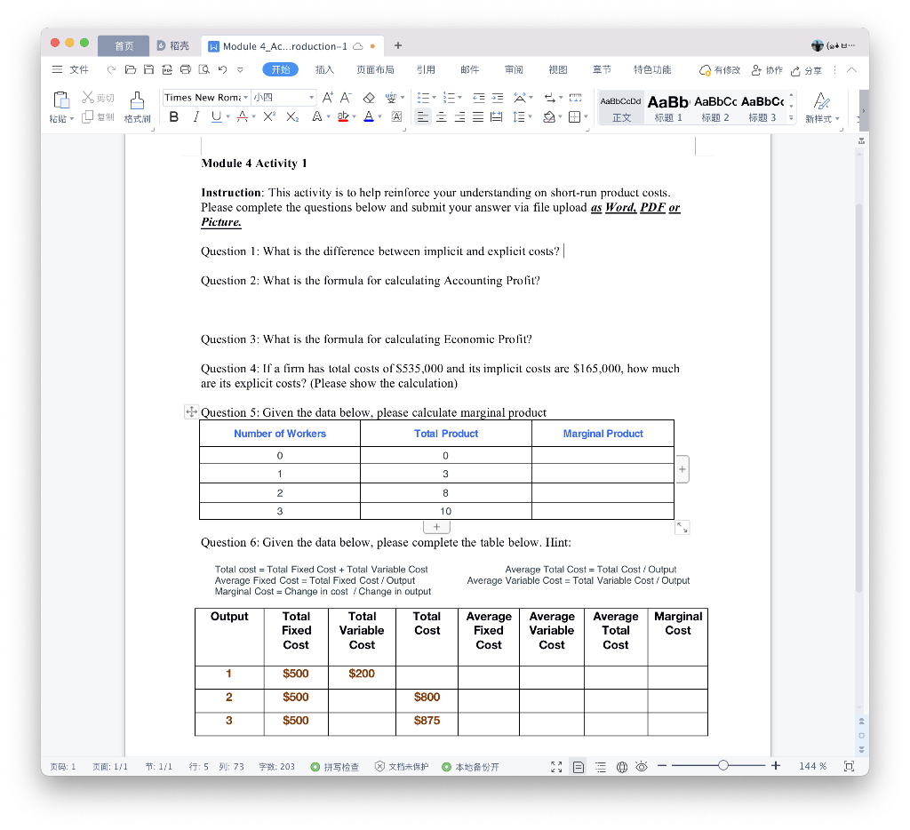Apply the Heading 2 (标题 2) style
910x830 pixels.
[x=715, y=108]
